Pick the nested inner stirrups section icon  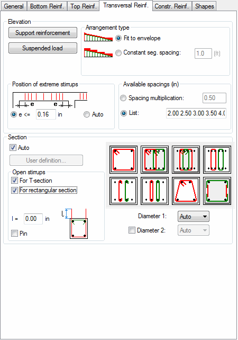pos(186,159)
